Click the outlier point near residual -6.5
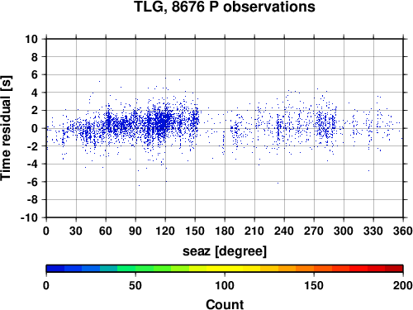 coord(139,185)
